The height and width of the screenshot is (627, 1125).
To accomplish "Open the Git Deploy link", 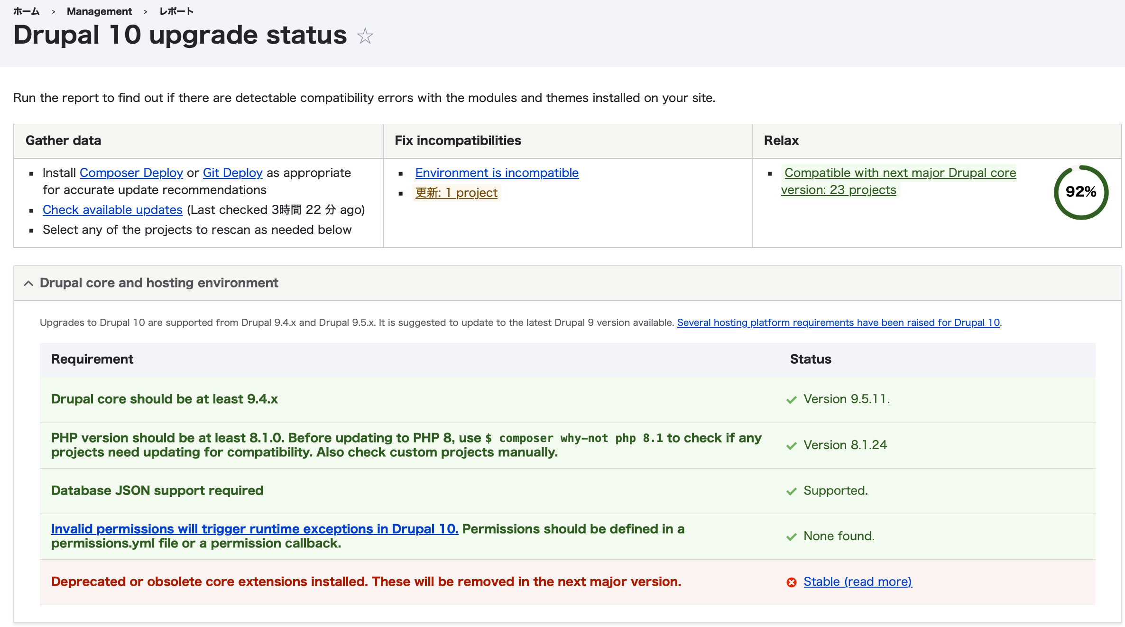I will [232, 173].
